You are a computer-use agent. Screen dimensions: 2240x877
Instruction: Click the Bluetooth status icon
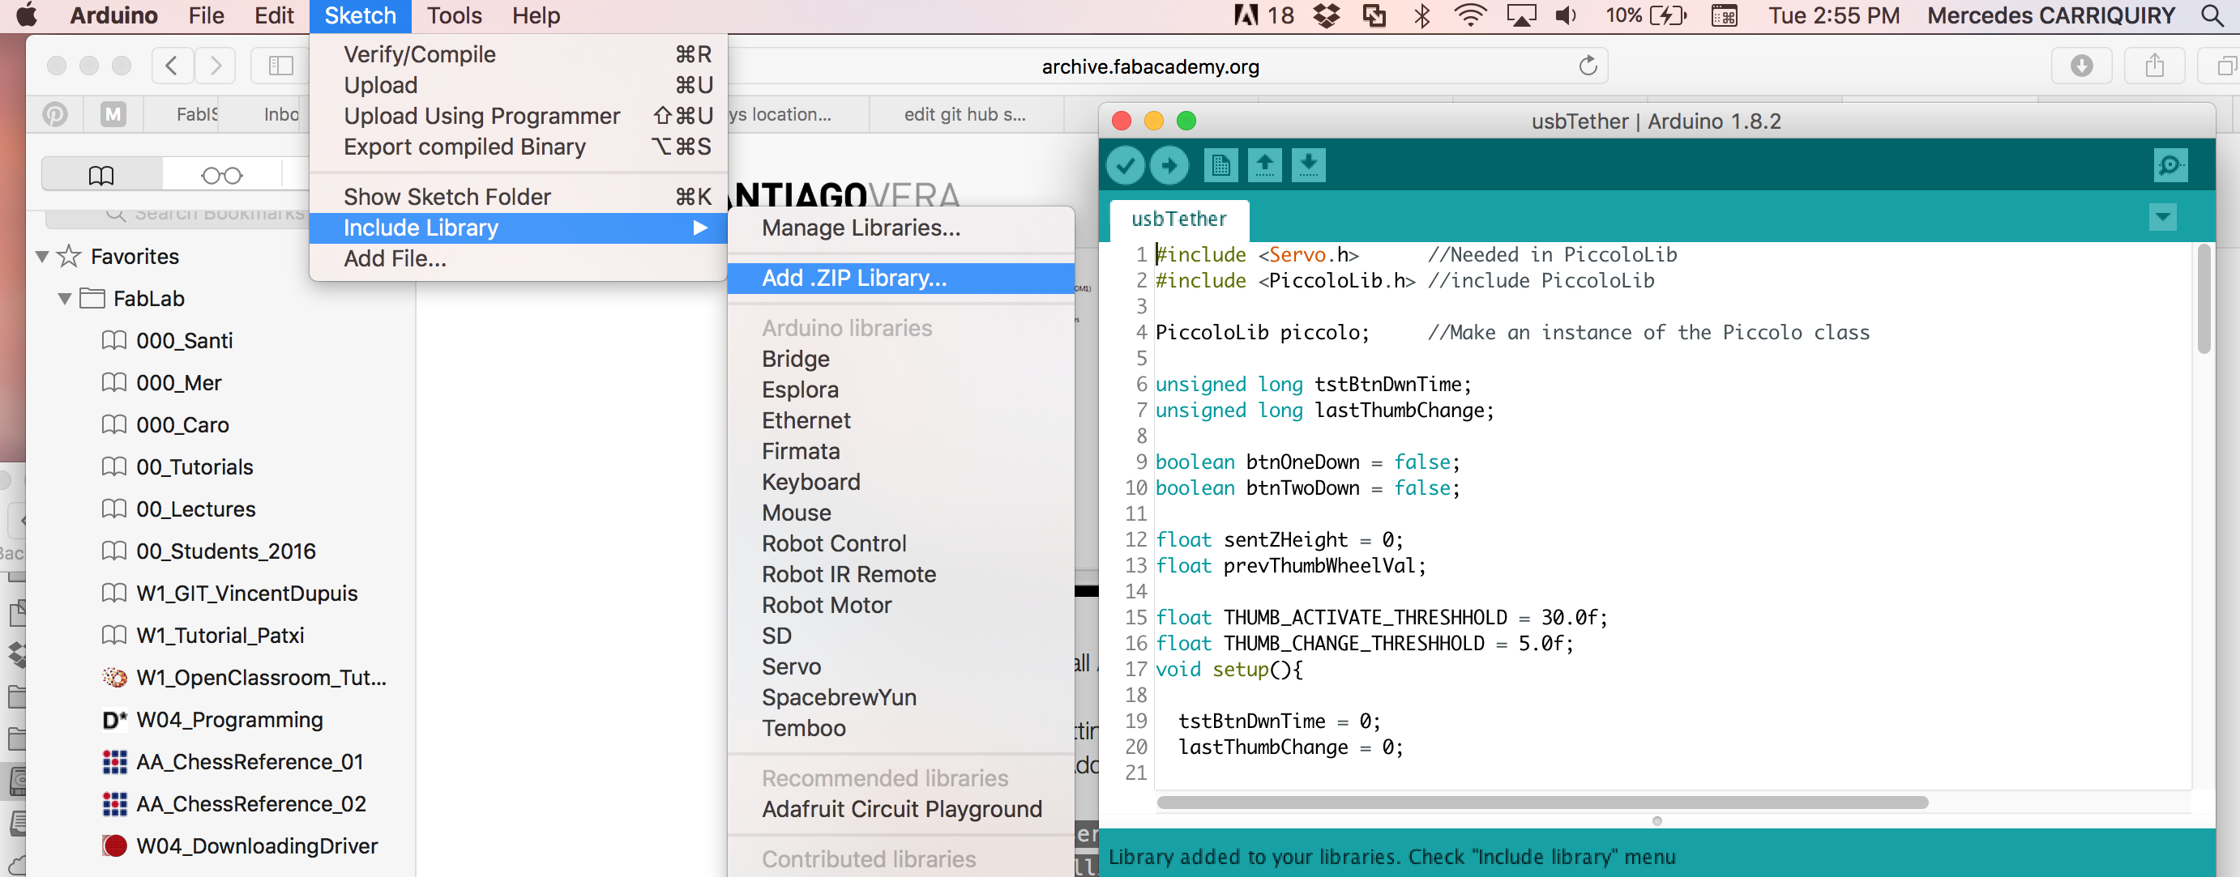coord(1421,15)
